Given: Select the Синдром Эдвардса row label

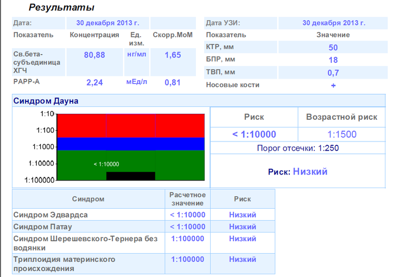Looking at the screenshot, I should (x=50, y=215).
